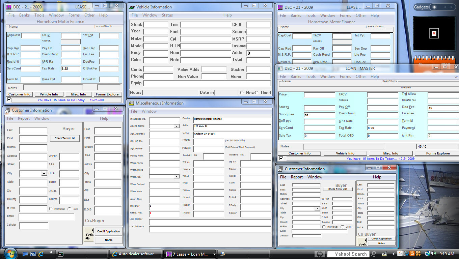Click the Vehicle Information window title icon
Viewport: 459px width, 259px height.
pos(132,7)
